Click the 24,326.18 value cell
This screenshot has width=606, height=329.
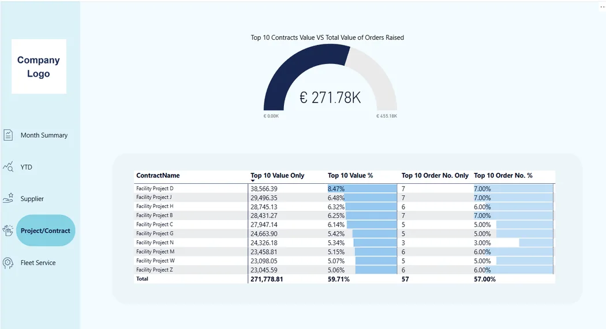click(x=264, y=243)
